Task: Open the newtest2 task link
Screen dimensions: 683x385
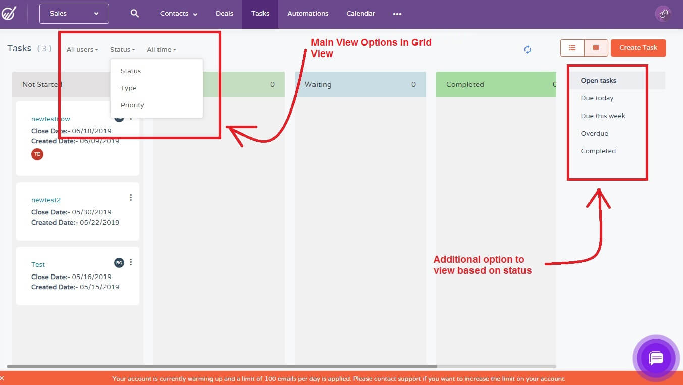Action: pyautogui.click(x=46, y=200)
